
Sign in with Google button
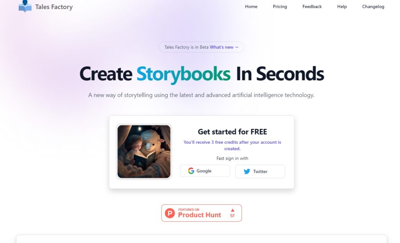pyautogui.click(x=205, y=171)
